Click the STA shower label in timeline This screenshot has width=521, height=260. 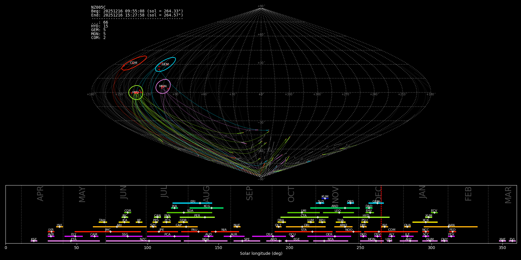304,230
